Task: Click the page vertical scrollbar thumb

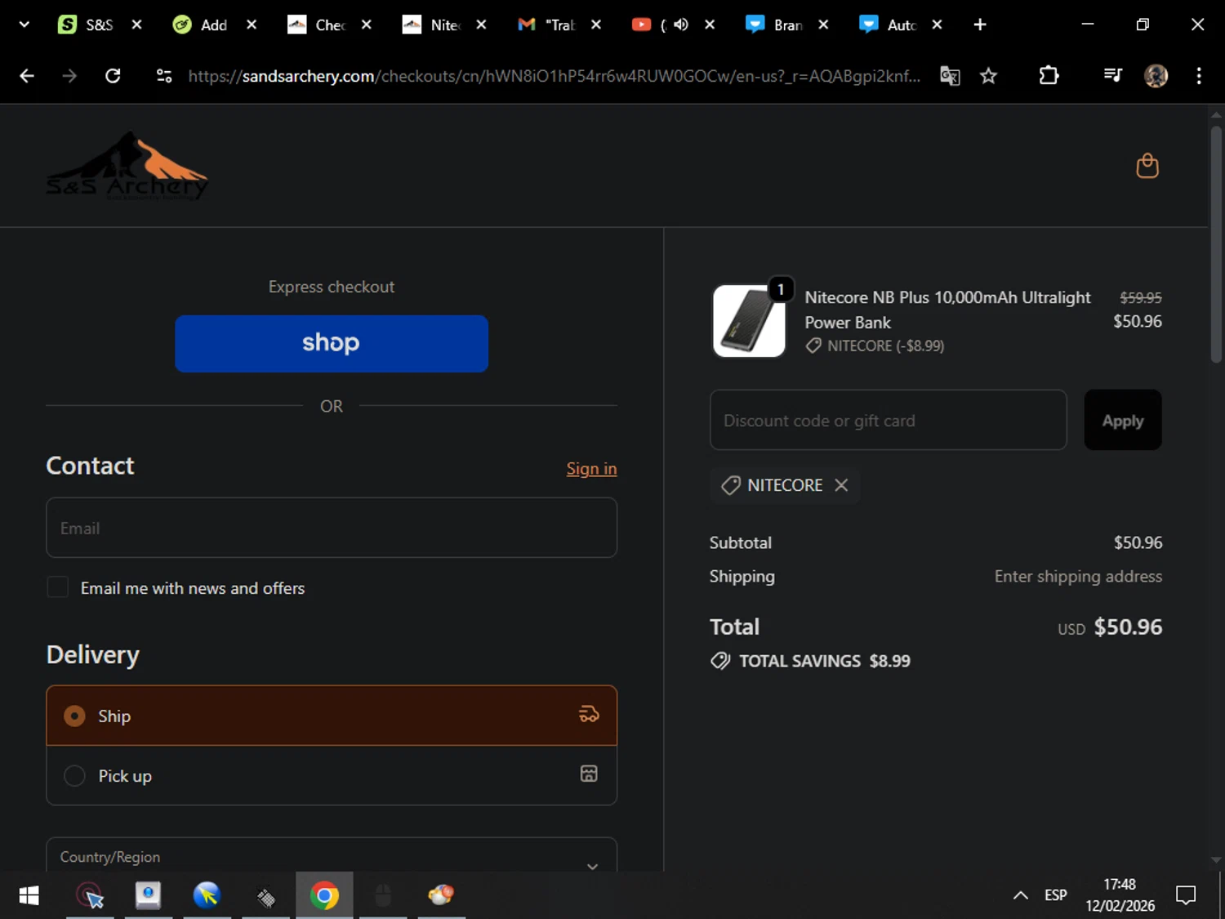Action: point(1216,243)
